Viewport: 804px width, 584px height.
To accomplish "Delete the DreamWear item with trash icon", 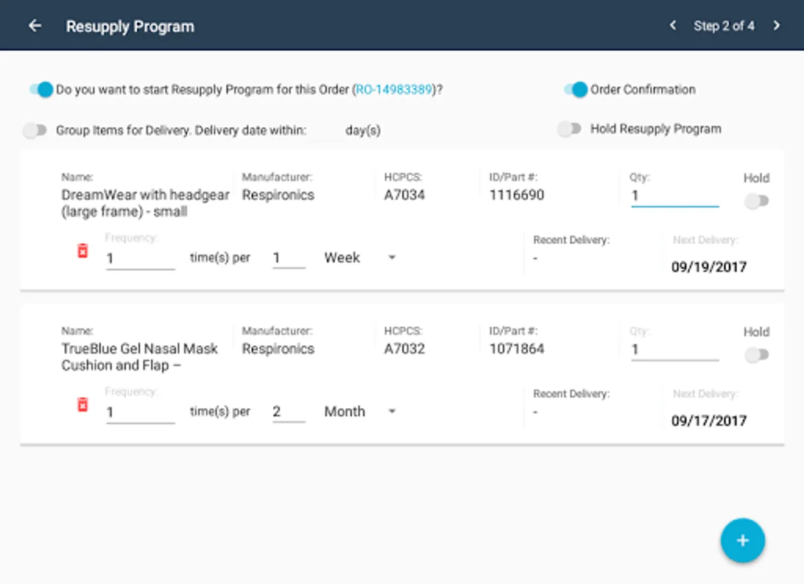I will click(82, 251).
